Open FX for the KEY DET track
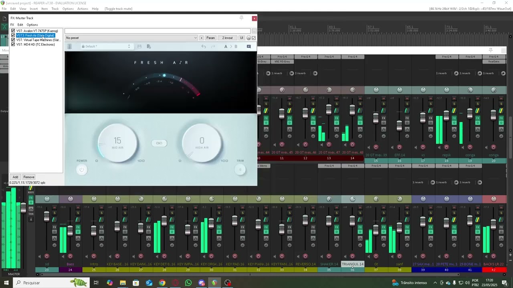The image size is (513, 288). pos(172,227)
